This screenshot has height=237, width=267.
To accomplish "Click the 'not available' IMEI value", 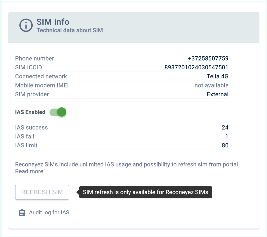I will 211,85.
